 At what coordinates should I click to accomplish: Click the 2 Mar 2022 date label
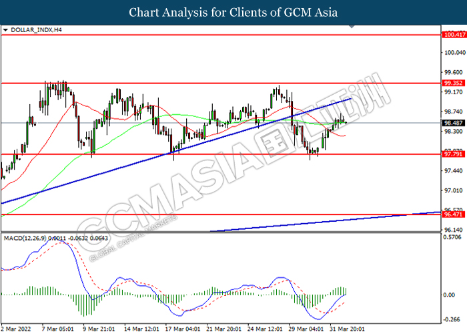point(17,329)
